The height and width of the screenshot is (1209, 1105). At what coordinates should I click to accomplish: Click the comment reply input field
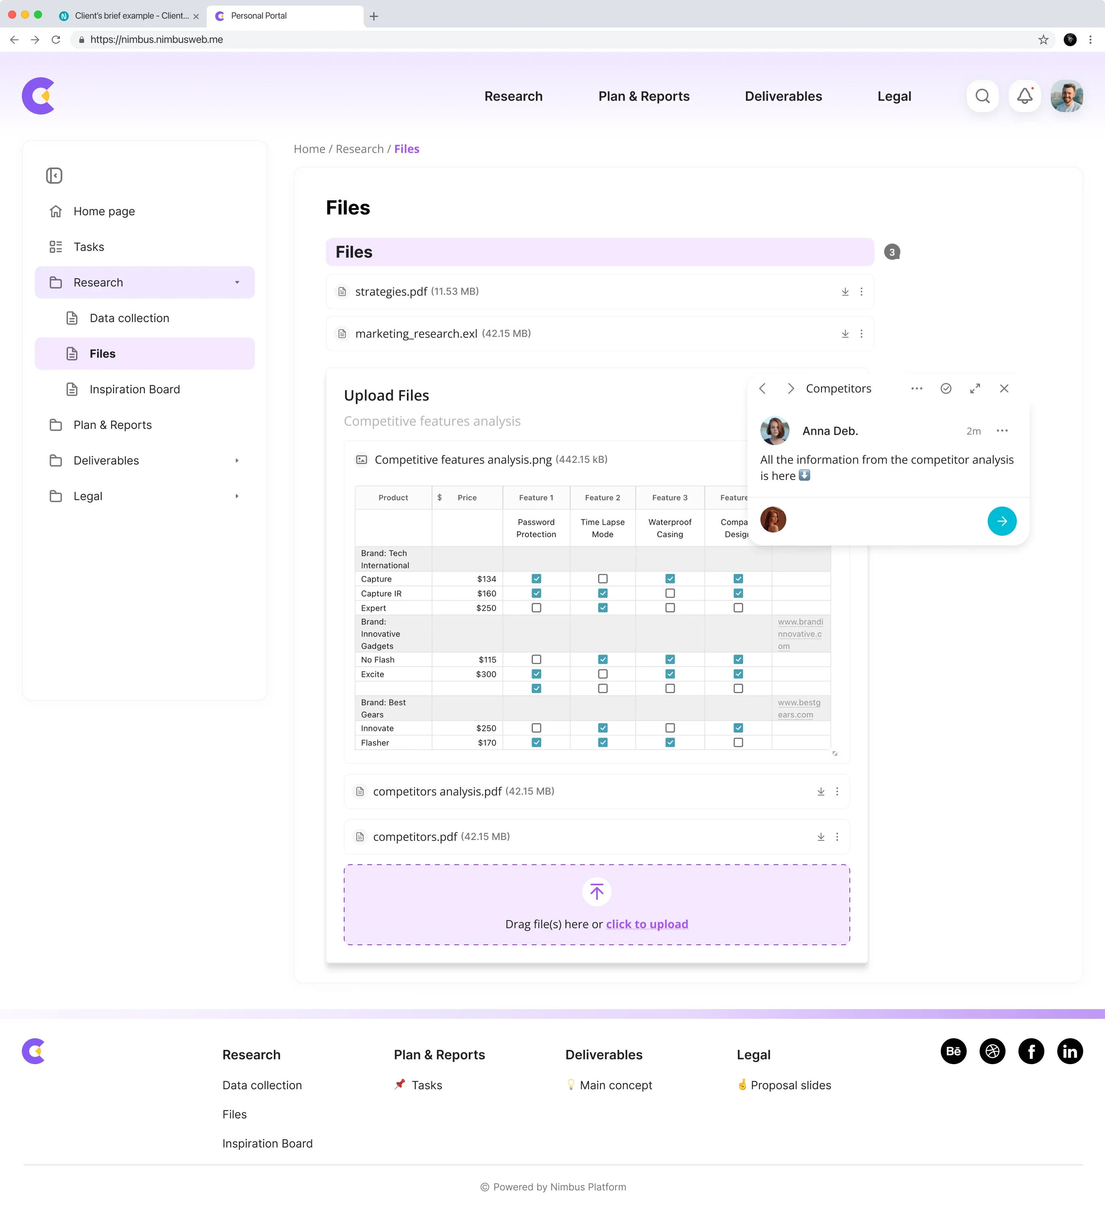pos(884,521)
